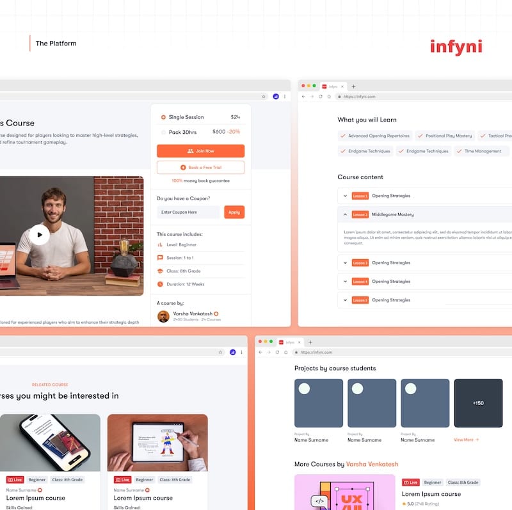The image size is (512, 510).
Task: Select the Pack 30hrs pricing option
Action: [x=163, y=132]
